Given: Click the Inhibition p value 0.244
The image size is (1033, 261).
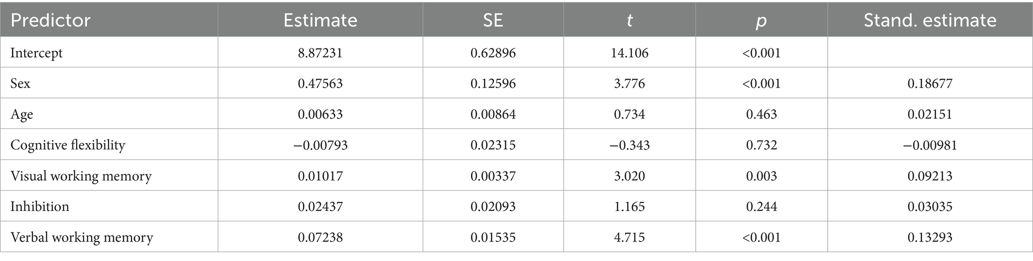Looking at the screenshot, I should [x=761, y=206].
